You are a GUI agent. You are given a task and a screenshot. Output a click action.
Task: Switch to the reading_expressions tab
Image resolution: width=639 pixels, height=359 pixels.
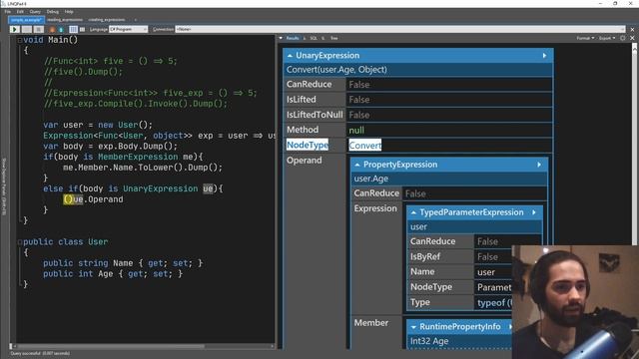pyautogui.click(x=65, y=20)
